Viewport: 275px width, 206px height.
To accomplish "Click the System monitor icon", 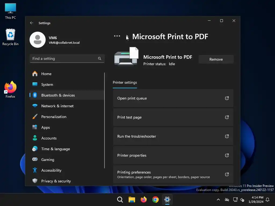I will (x=35, y=84).
